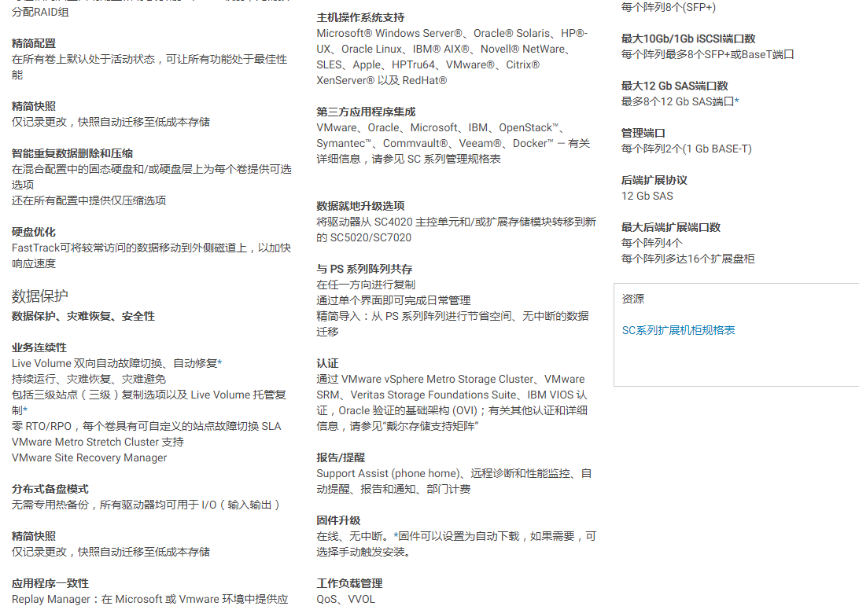Click the 每个阵列最多8个SFP+或BaseT端口 text

tap(707, 54)
